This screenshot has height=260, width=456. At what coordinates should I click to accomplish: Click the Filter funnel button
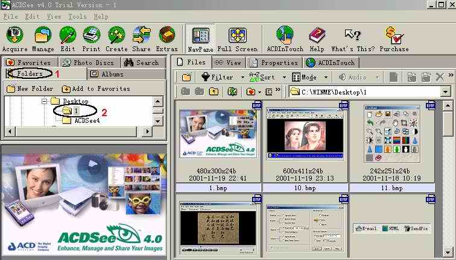[x=218, y=77]
